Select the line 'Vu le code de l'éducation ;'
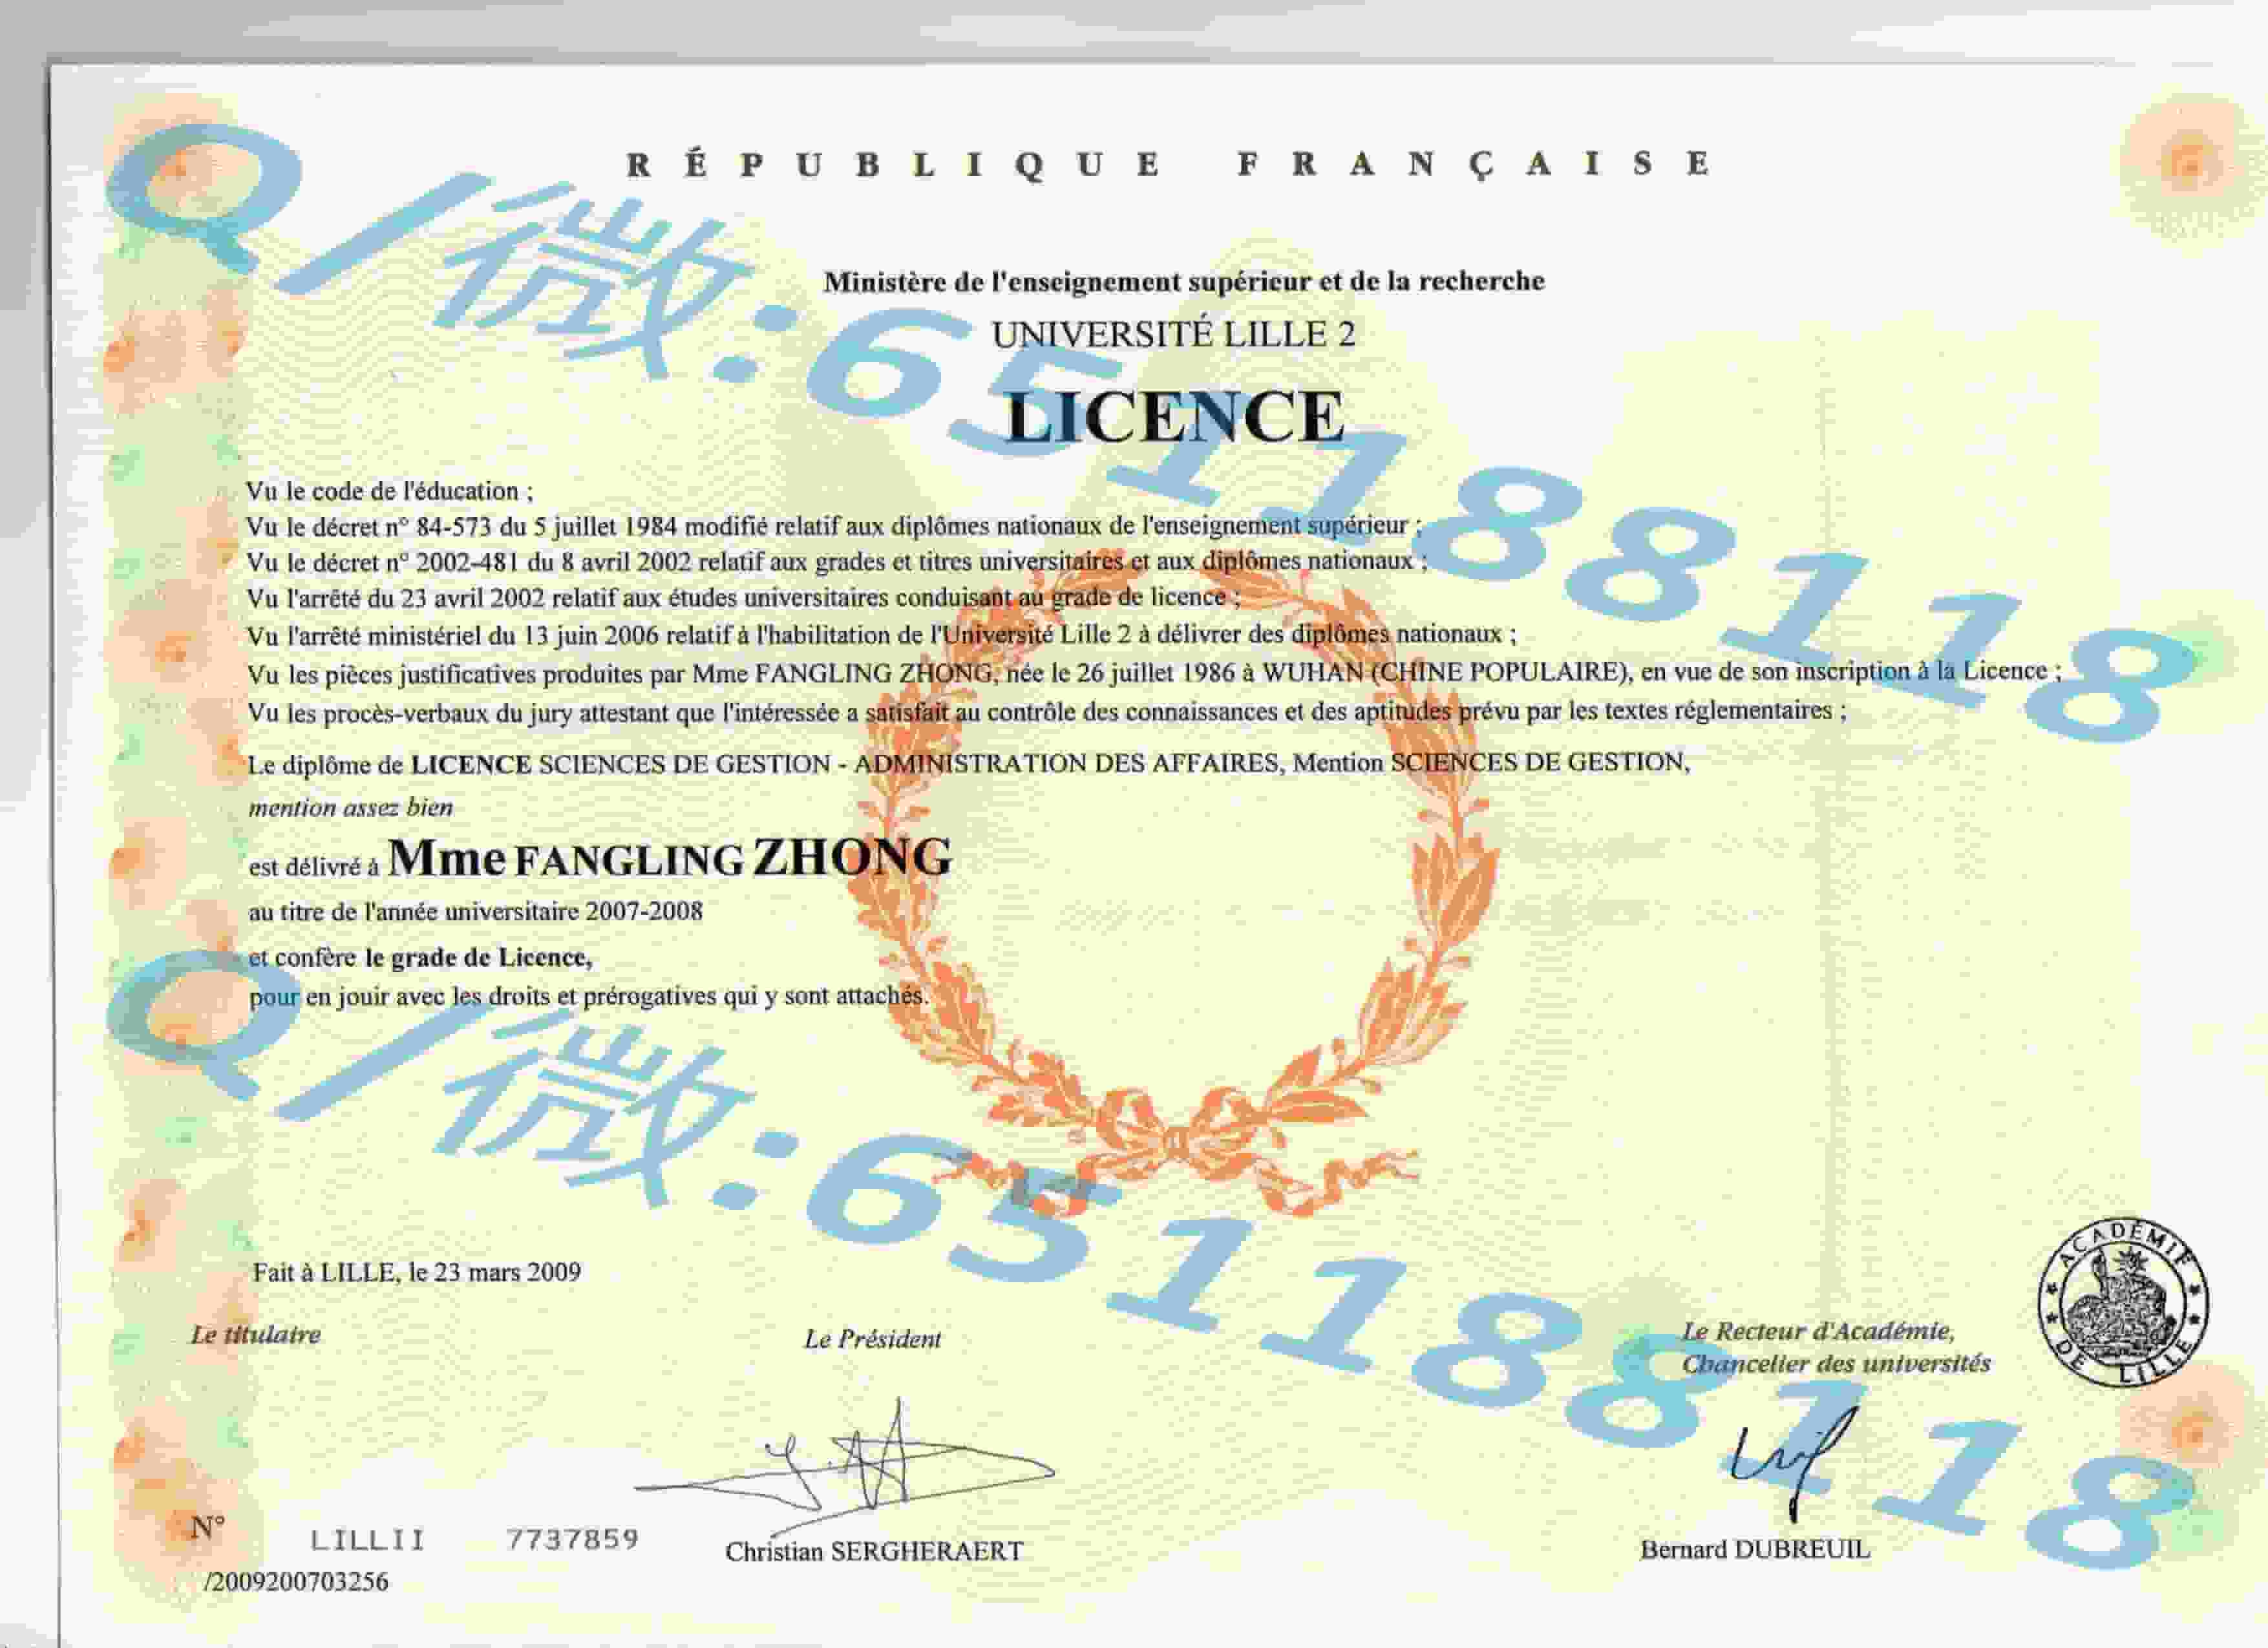Screen dimensions: 2268x1648 click(390, 491)
